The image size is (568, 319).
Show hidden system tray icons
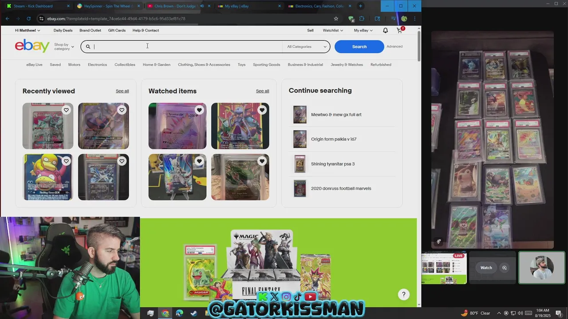click(x=499, y=313)
